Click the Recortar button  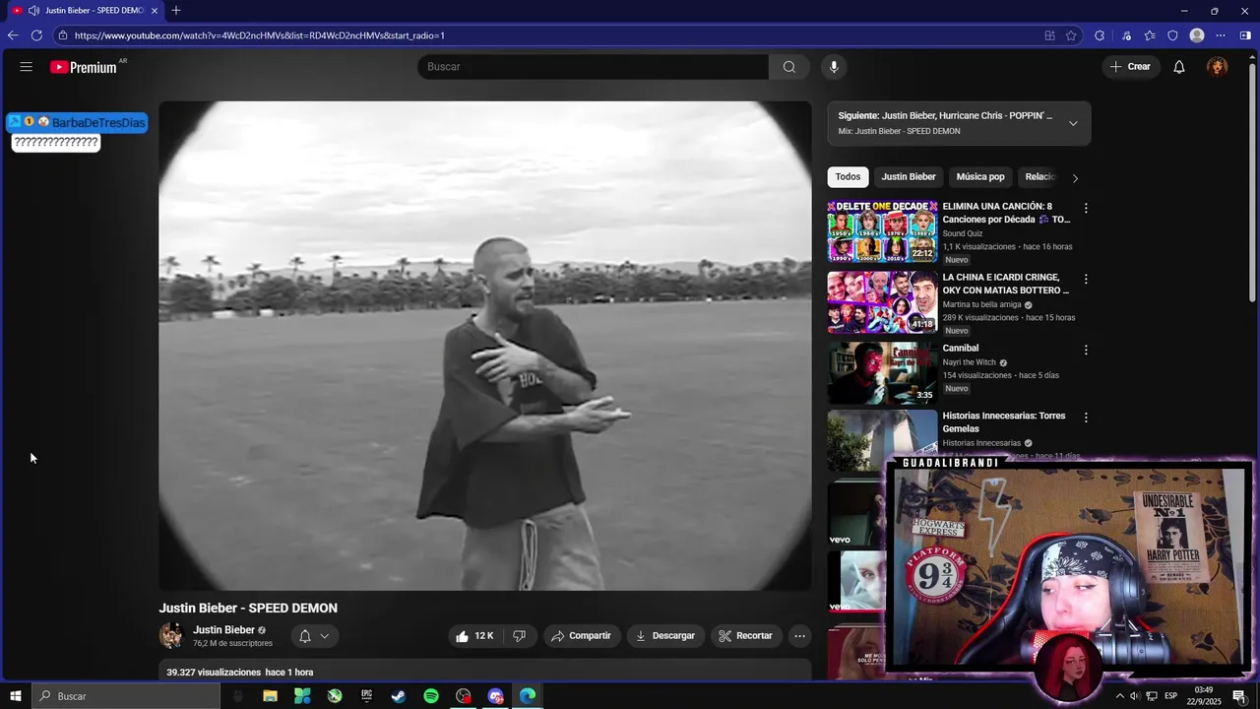(746, 636)
